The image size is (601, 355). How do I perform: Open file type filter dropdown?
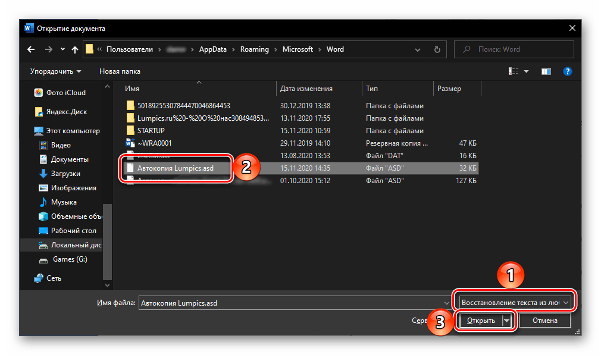pos(515,303)
